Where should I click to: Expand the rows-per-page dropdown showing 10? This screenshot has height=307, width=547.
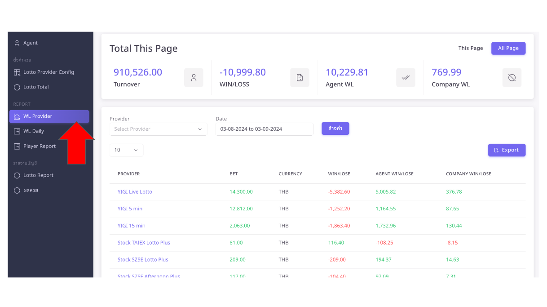point(126,150)
